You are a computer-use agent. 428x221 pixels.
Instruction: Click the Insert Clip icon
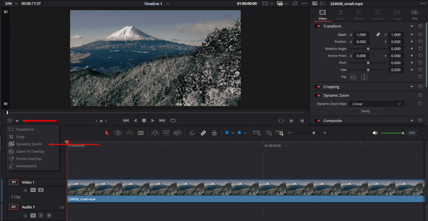coord(155,133)
